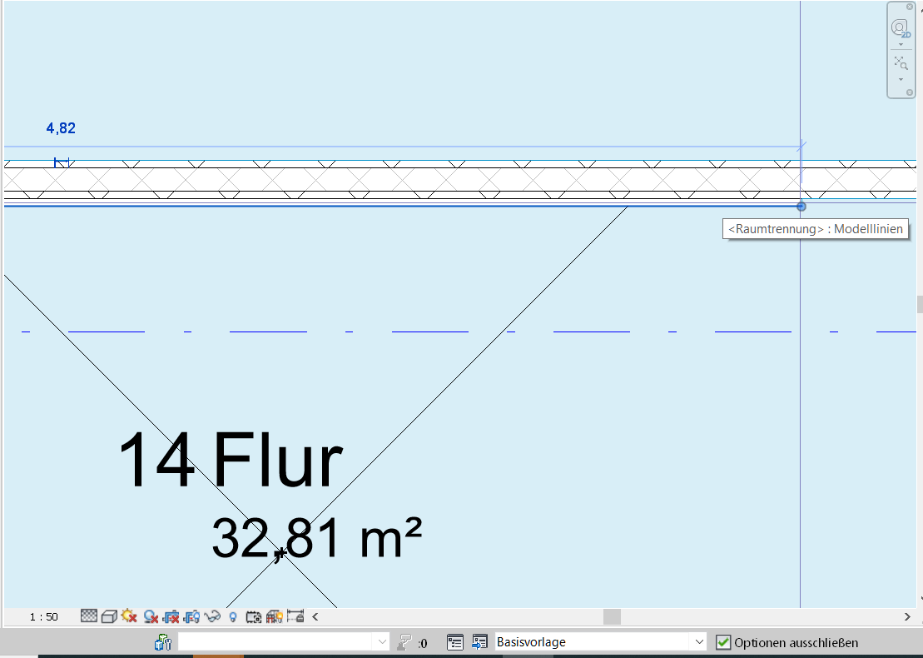Click reveal constraints dimension icon
The image size is (923, 658).
(295, 616)
